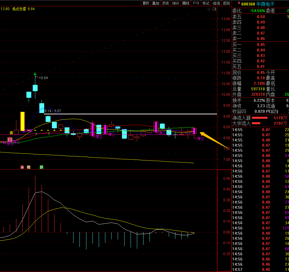This screenshot has height=272, width=289.
Task: Click the 5178万 net inflow value
Action: 280,118
